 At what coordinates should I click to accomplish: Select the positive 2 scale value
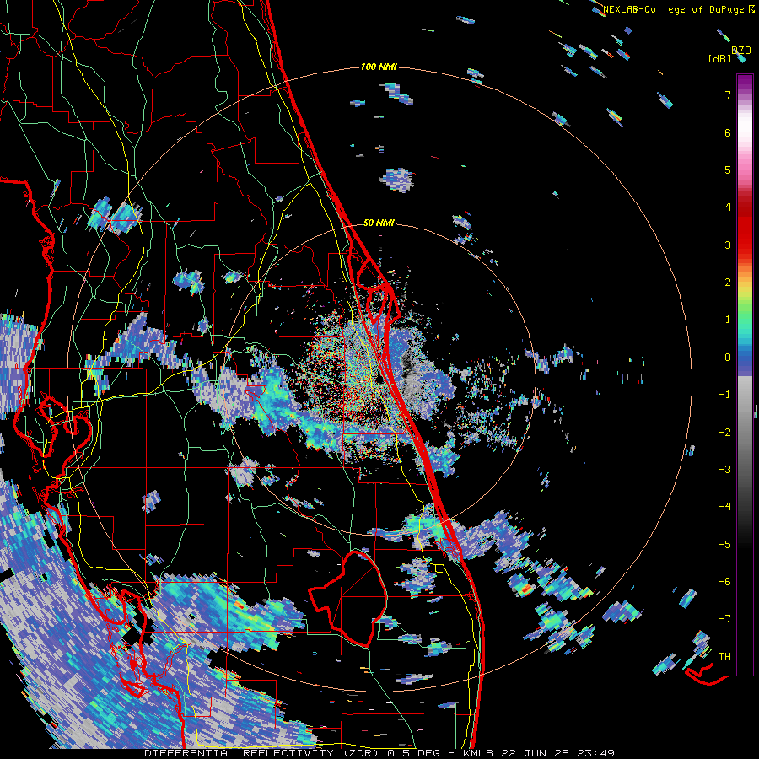tap(728, 283)
